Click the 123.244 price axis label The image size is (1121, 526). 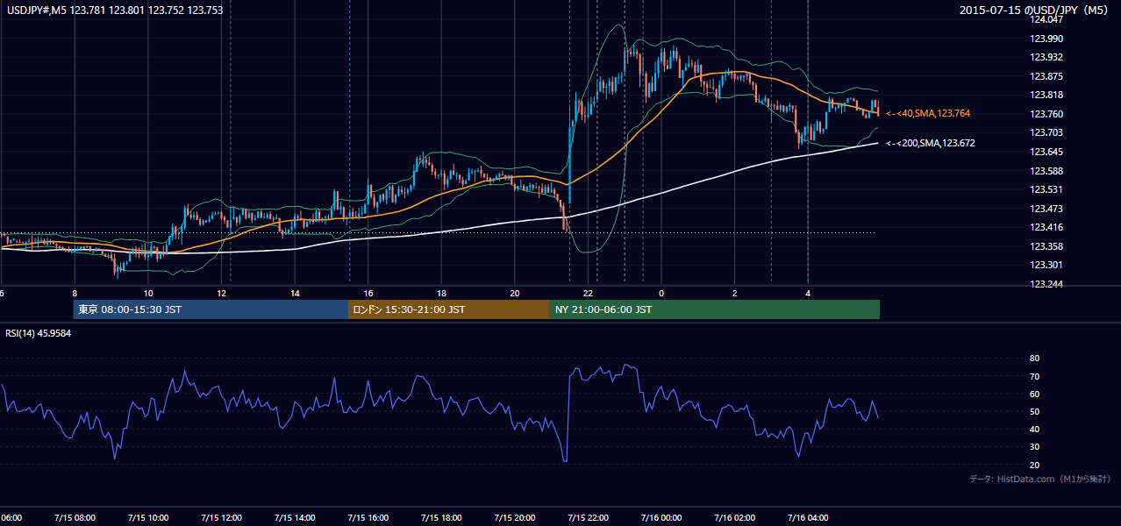point(1046,284)
